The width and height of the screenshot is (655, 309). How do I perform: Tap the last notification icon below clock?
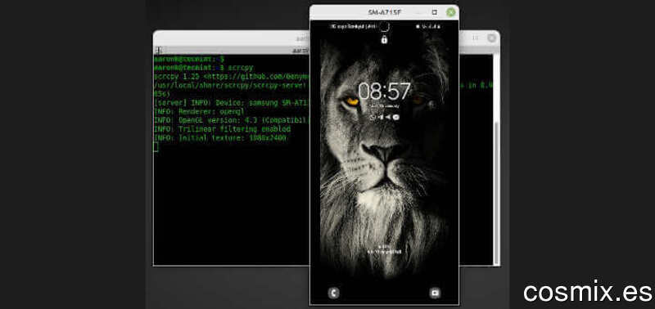396,117
